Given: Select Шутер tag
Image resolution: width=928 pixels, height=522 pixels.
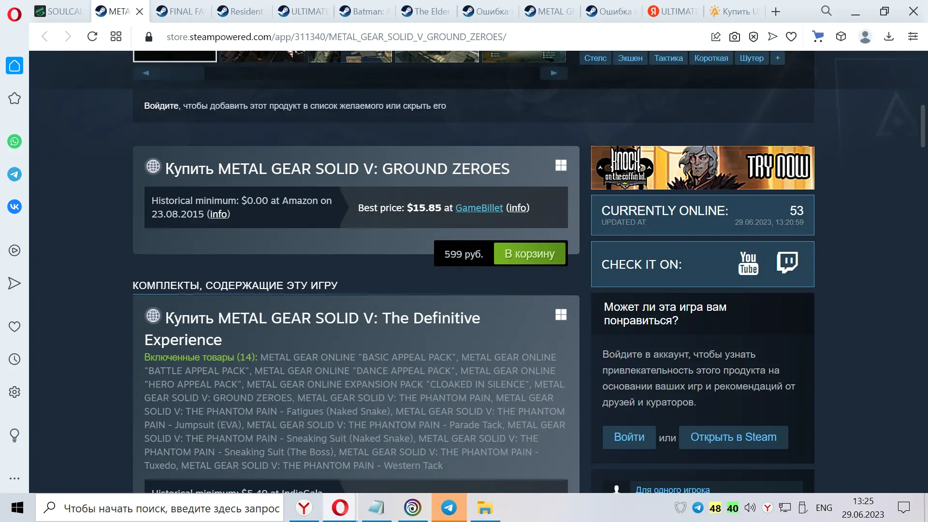Looking at the screenshot, I should pyautogui.click(x=752, y=58).
